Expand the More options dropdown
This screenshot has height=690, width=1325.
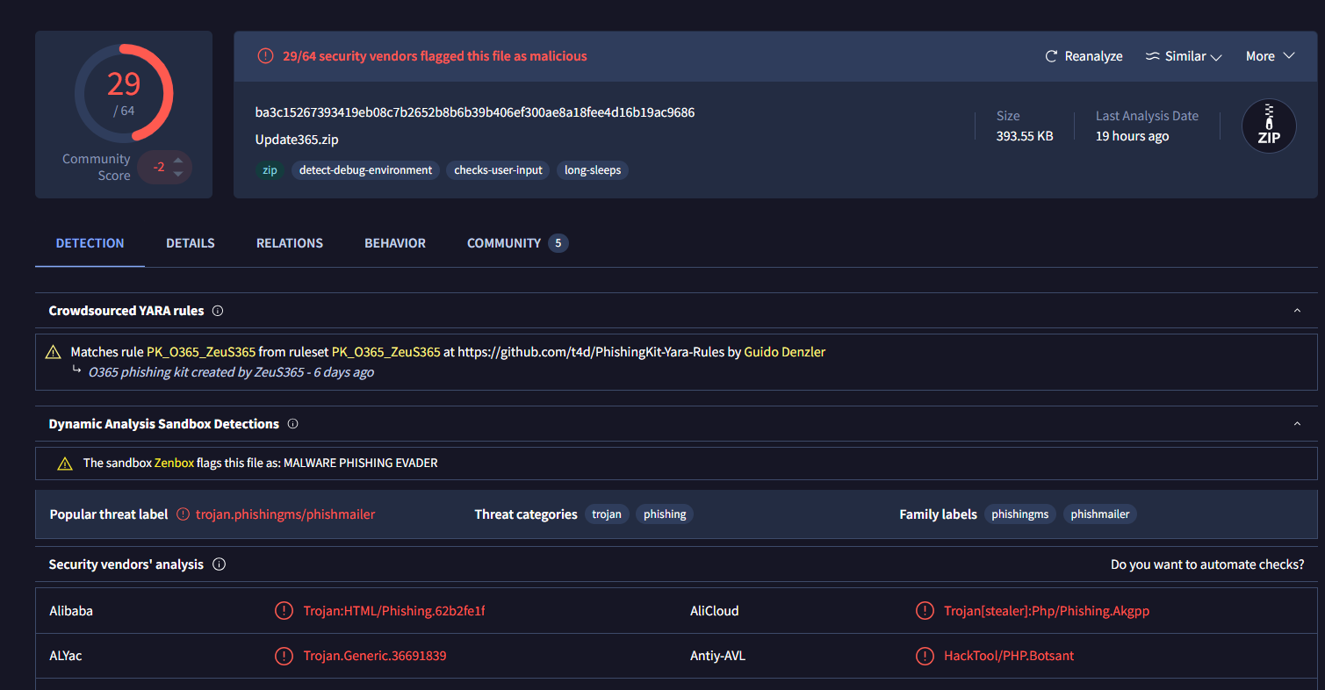tap(1270, 56)
